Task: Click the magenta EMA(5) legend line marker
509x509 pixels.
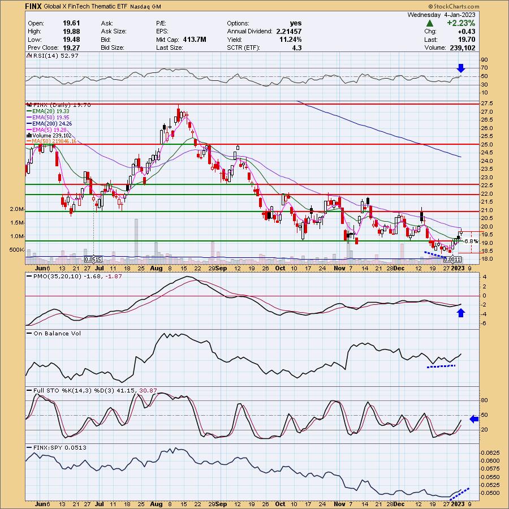Action: (x=29, y=130)
